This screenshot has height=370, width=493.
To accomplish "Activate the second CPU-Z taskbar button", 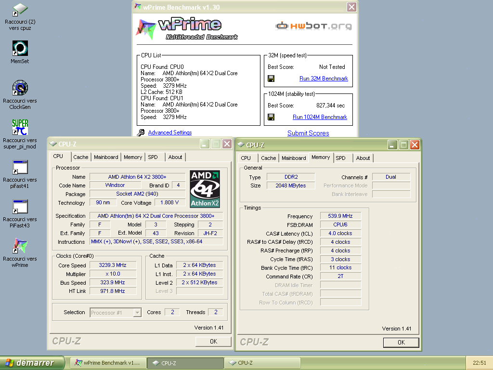I will click(262, 363).
